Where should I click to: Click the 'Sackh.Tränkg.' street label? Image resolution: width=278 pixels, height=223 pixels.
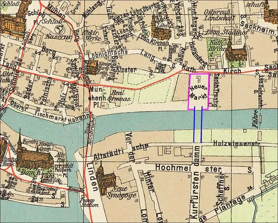(x=217, y=91)
